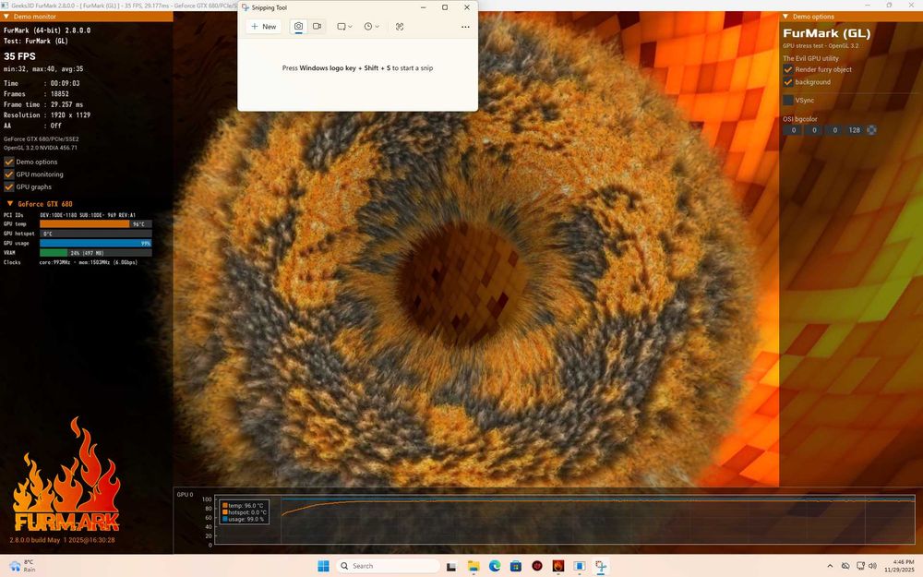Image resolution: width=923 pixels, height=577 pixels.
Task: Click the OSI bgcolor color swatch
Action: tap(872, 130)
